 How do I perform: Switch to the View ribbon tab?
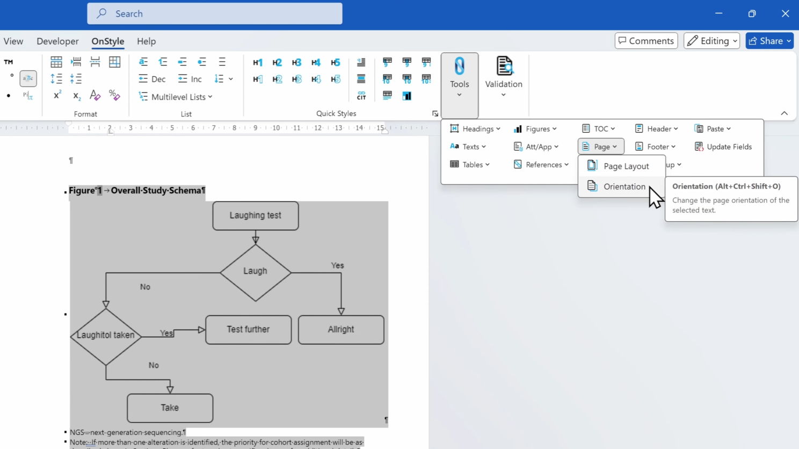13,41
